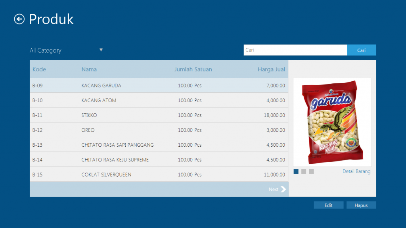This screenshot has height=228, width=406.
Task: Click the Jumlah Satuan column header
Action: 193,69
